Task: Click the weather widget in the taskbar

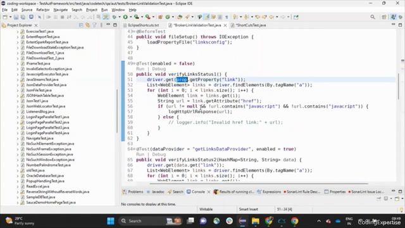Action: [20, 221]
